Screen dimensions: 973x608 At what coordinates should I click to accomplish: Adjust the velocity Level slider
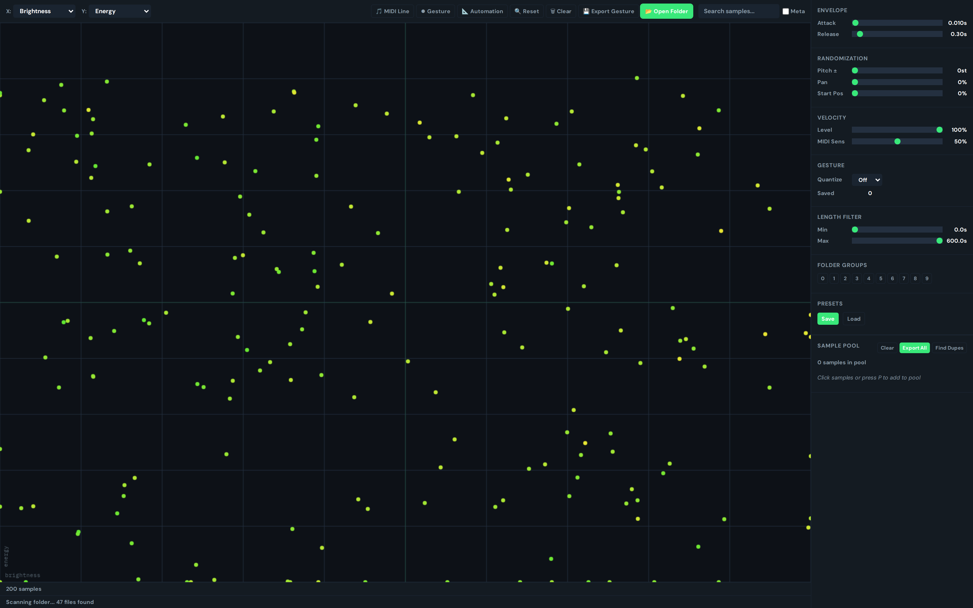[x=897, y=130]
